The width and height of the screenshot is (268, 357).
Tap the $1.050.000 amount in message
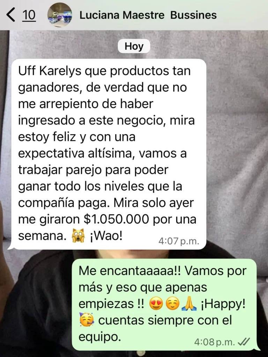click(116, 219)
